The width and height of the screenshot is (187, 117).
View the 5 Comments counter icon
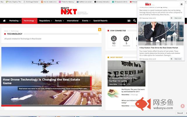pyautogui.click(x=126, y=39)
